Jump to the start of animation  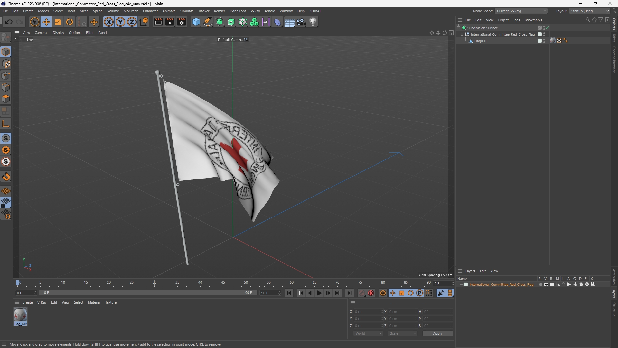pyautogui.click(x=289, y=293)
